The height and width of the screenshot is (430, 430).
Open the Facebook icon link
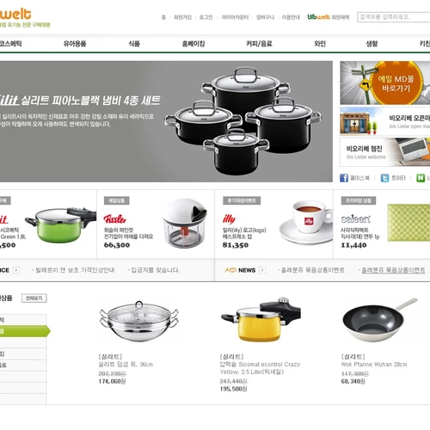[344, 178]
